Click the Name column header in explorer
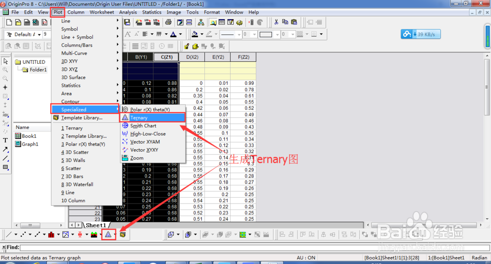The image size is (491, 264). 32,127
